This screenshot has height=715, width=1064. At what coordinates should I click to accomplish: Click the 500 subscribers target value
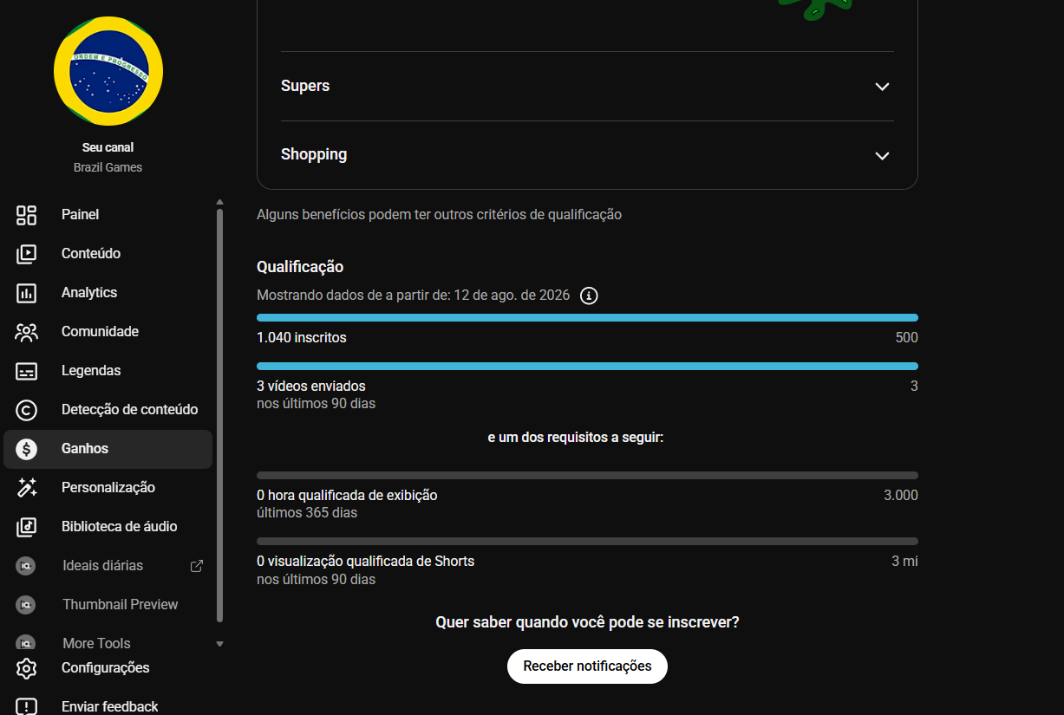(907, 338)
